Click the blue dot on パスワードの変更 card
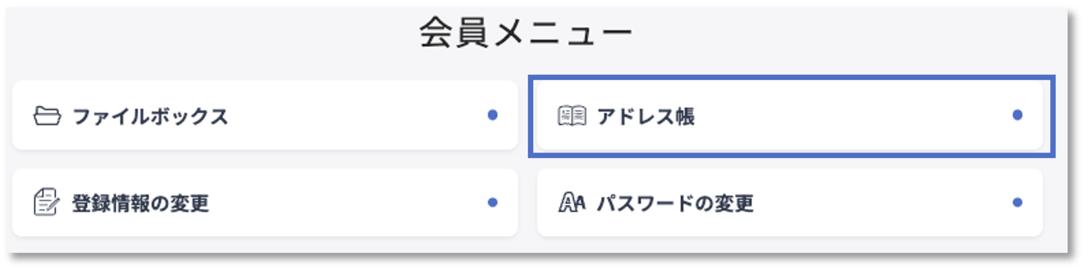Viewport: 1086px width, 270px height. click(1017, 203)
